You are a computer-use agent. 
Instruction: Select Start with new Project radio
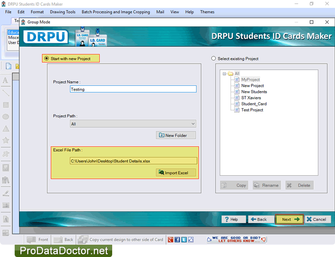pos(46,58)
